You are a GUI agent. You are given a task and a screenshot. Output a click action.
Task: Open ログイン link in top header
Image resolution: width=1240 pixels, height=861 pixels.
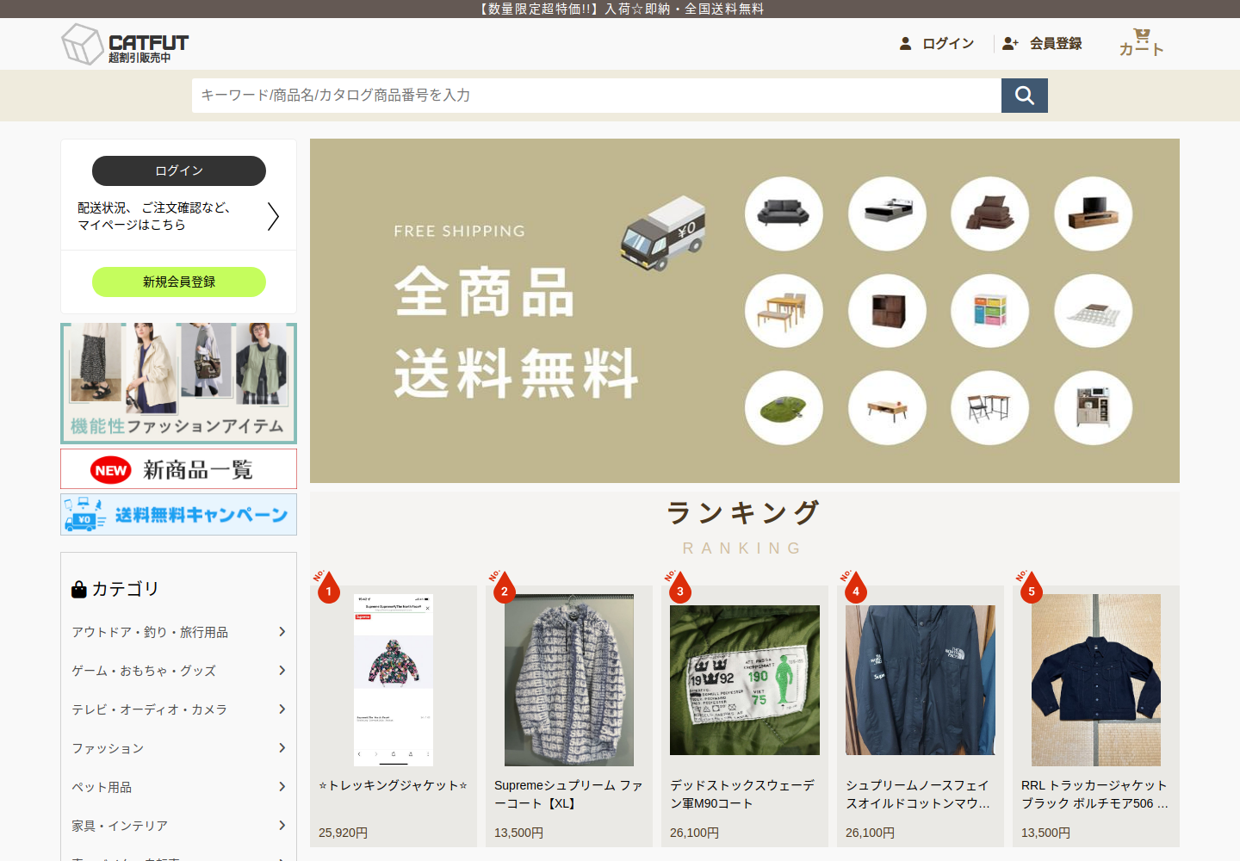(937, 43)
